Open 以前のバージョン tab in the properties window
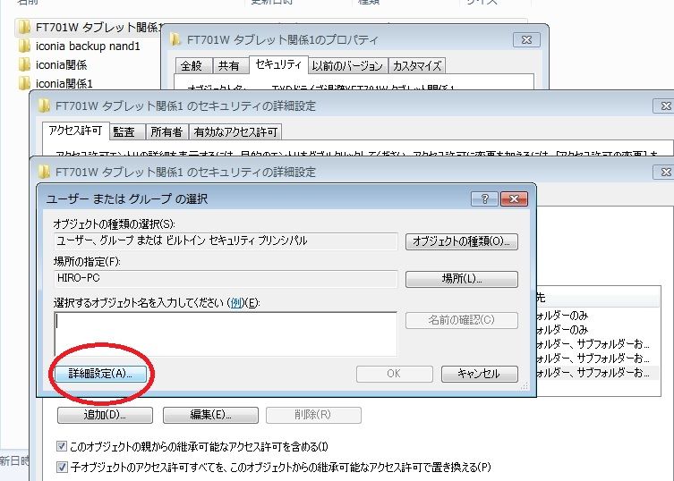The height and width of the screenshot is (481, 674). 347,65
